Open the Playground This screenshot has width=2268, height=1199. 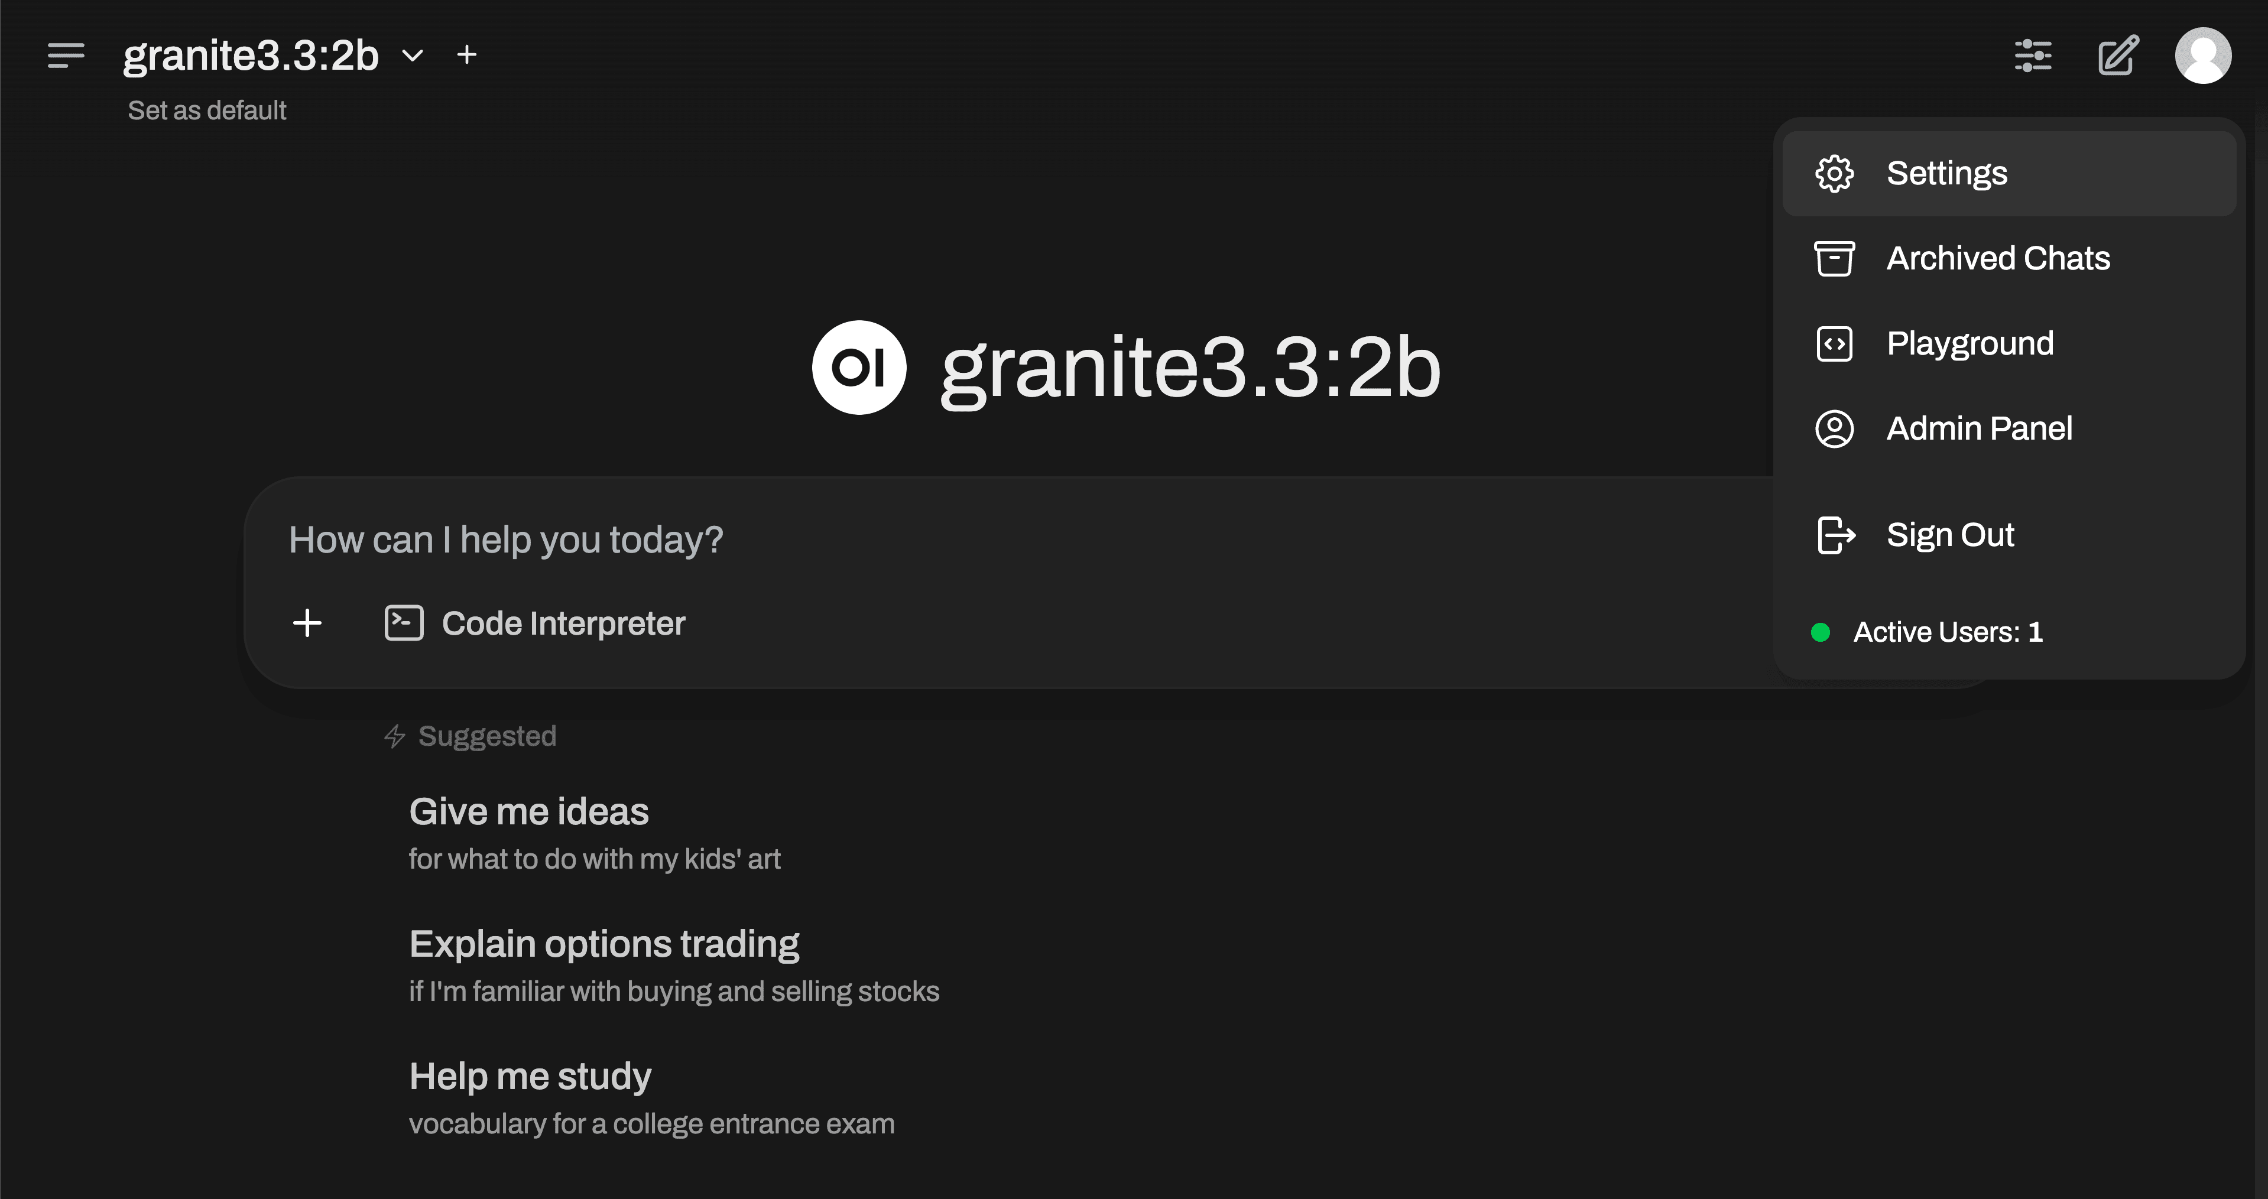(x=1971, y=343)
